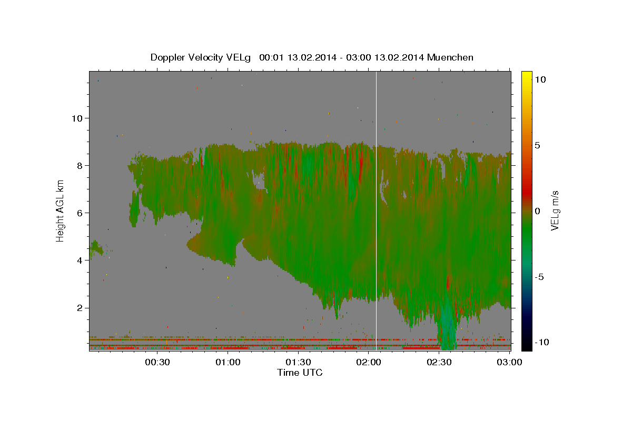
Task: Click the 01:30 time axis label
Action: point(299,362)
